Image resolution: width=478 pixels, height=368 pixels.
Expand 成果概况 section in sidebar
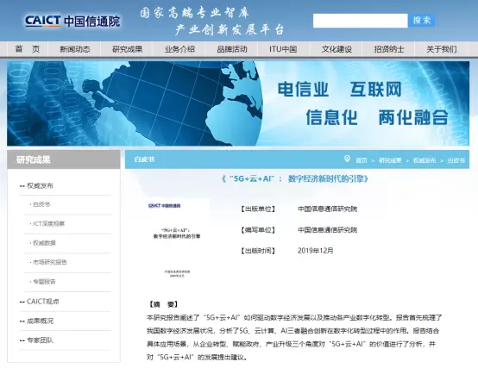[x=40, y=321]
